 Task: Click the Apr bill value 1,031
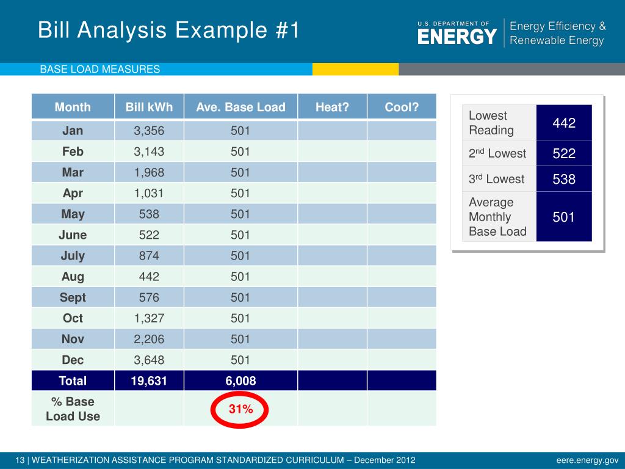(x=149, y=194)
